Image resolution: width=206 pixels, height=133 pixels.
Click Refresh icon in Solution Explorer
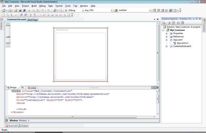(x=173, y=23)
